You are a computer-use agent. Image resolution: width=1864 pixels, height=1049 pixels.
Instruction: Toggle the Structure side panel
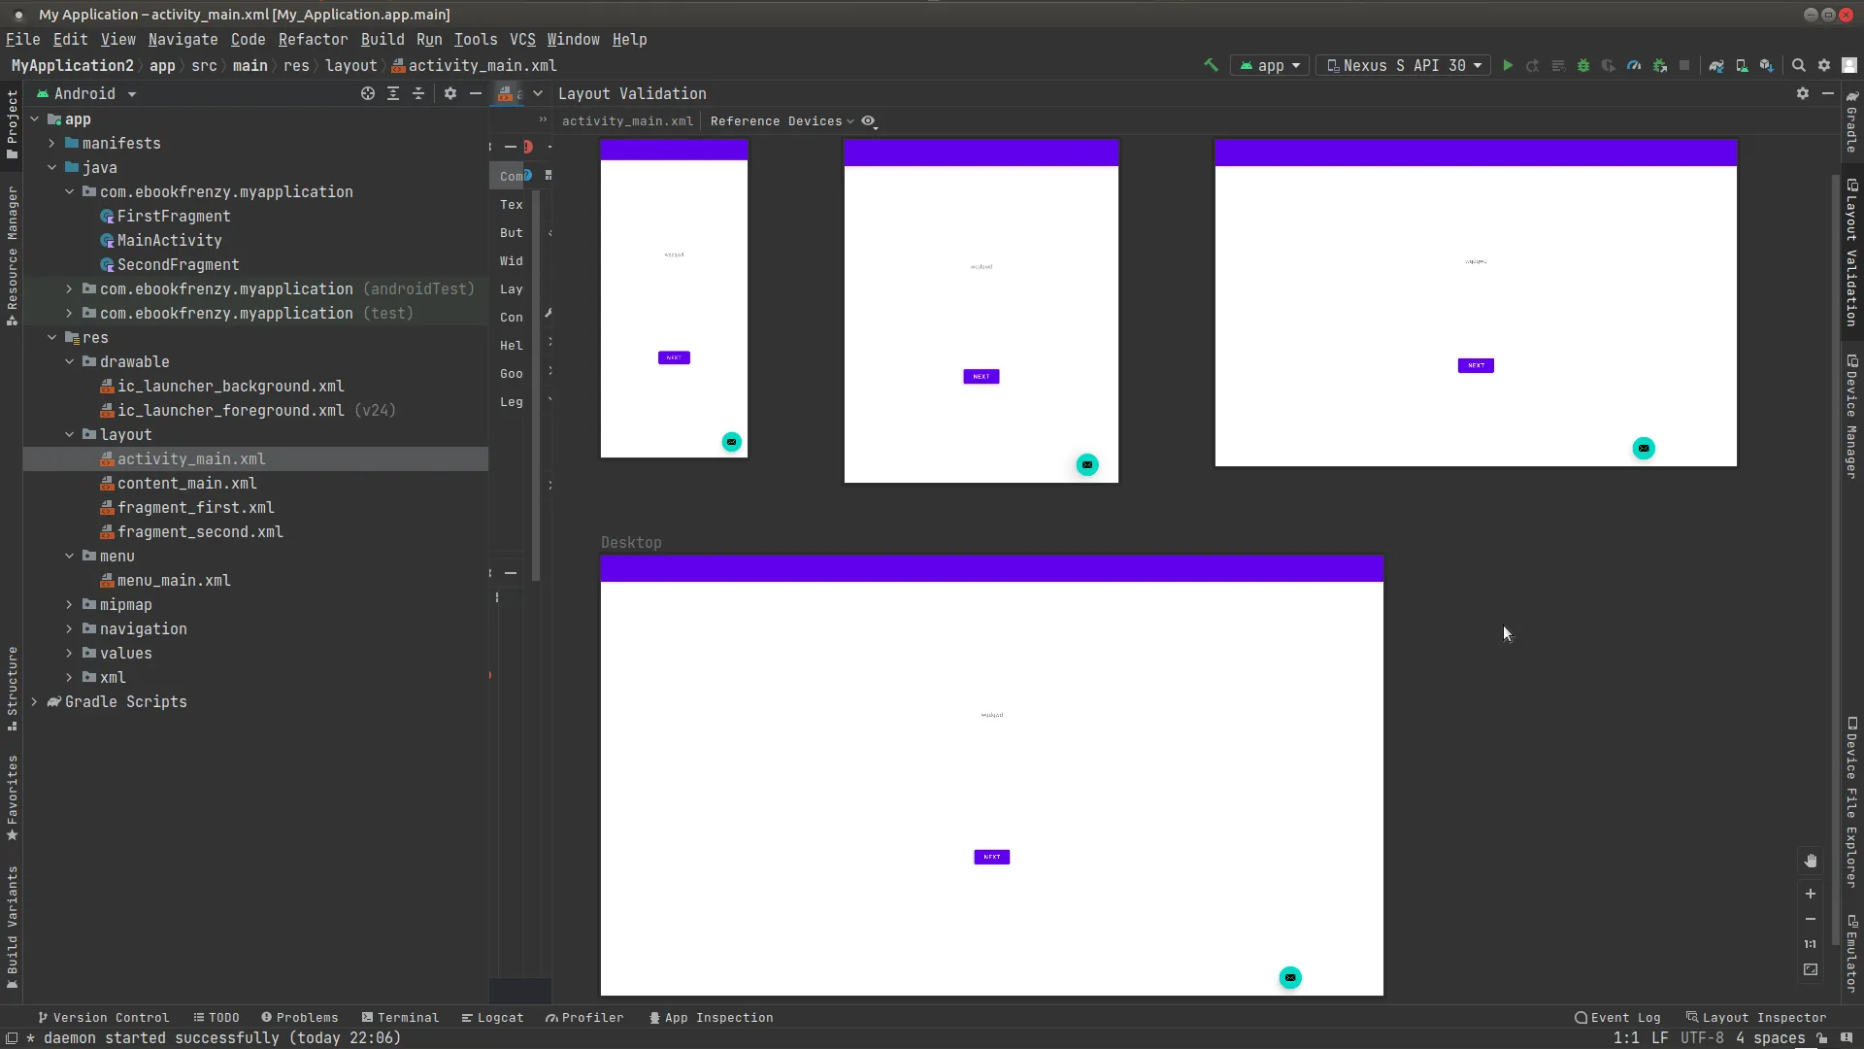(12, 688)
